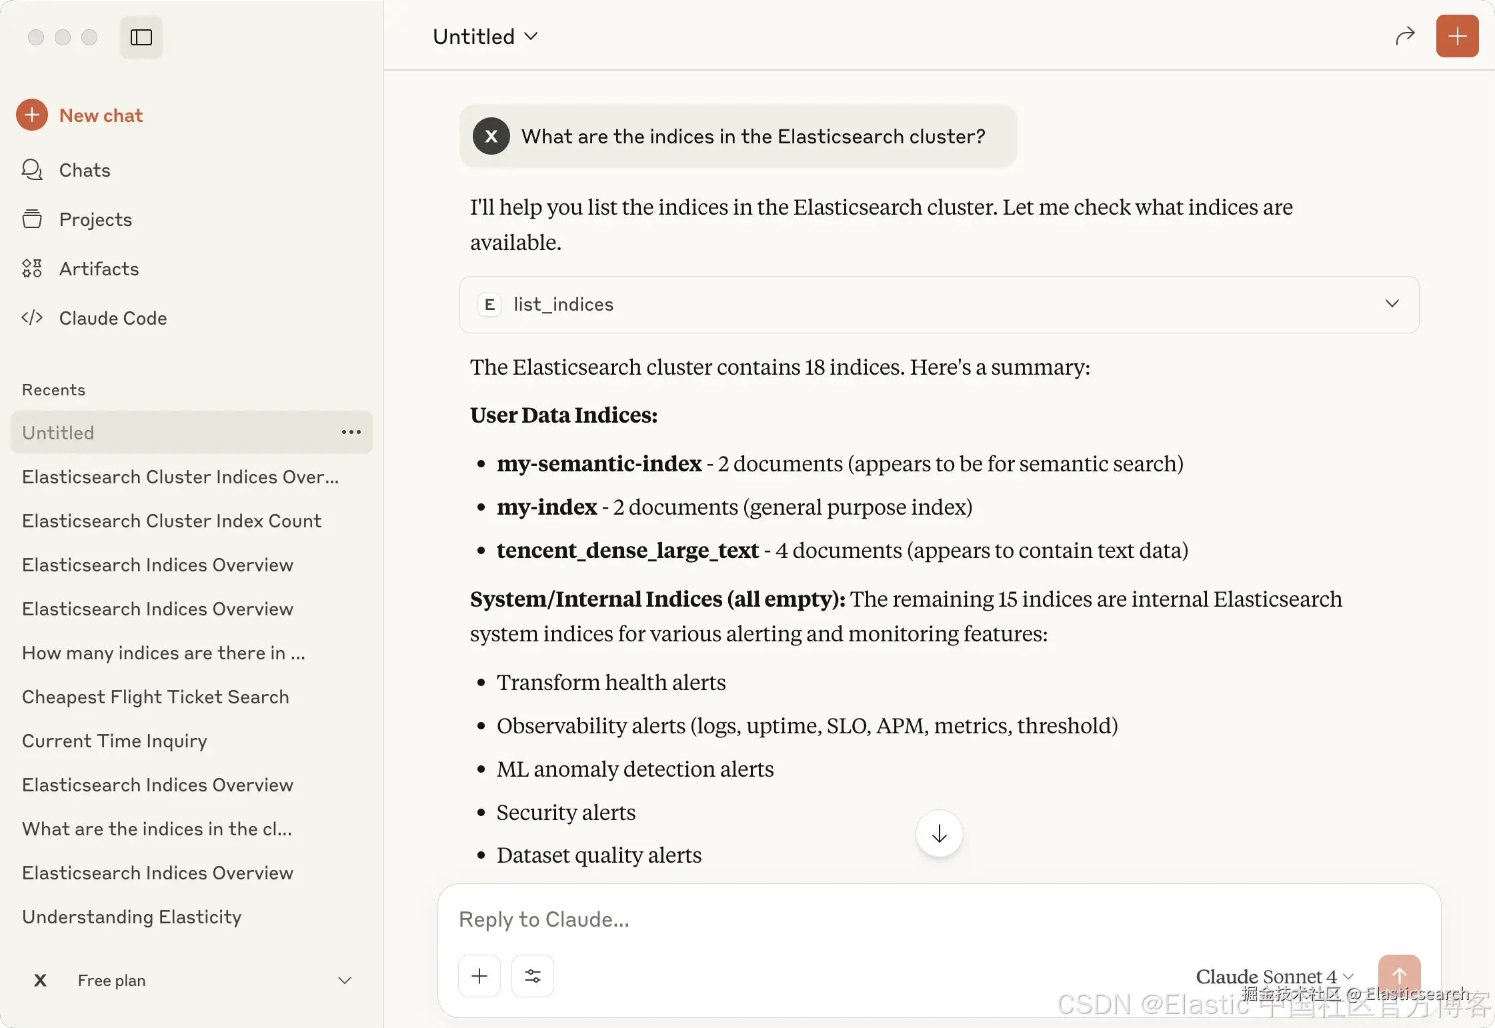Image resolution: width=1495 pixels, height=1028 pixels.
Task: Click the attachment plus button
Action: [x=479, y=976]
